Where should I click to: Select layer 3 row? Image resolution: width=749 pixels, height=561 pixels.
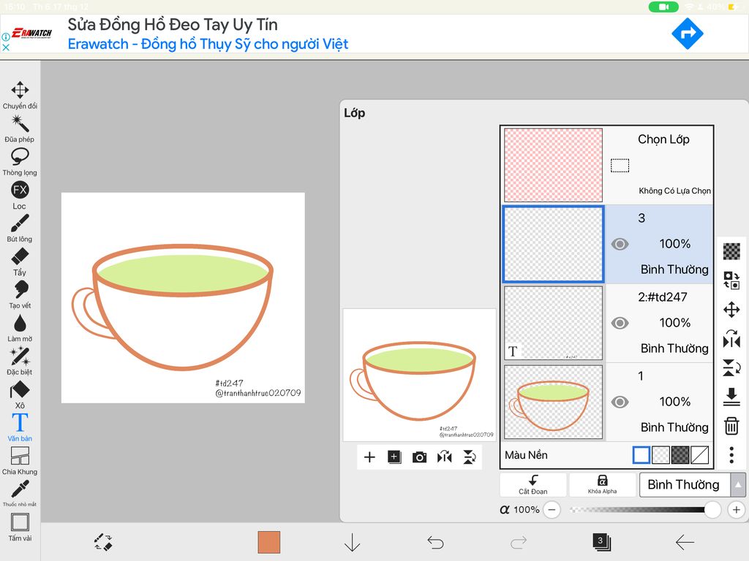tap(607, 244)
